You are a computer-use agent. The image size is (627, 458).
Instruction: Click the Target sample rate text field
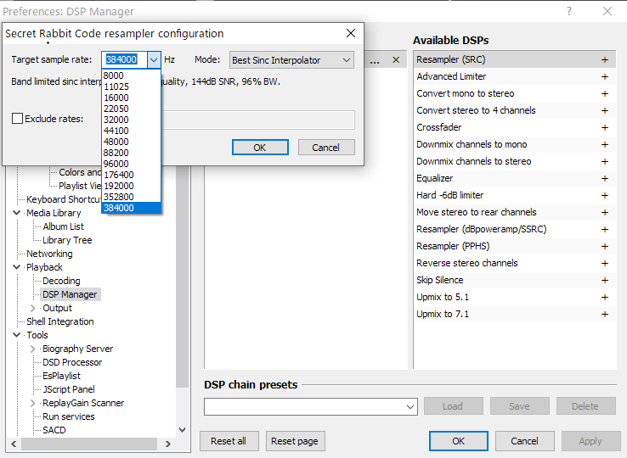tap(124, 60)
